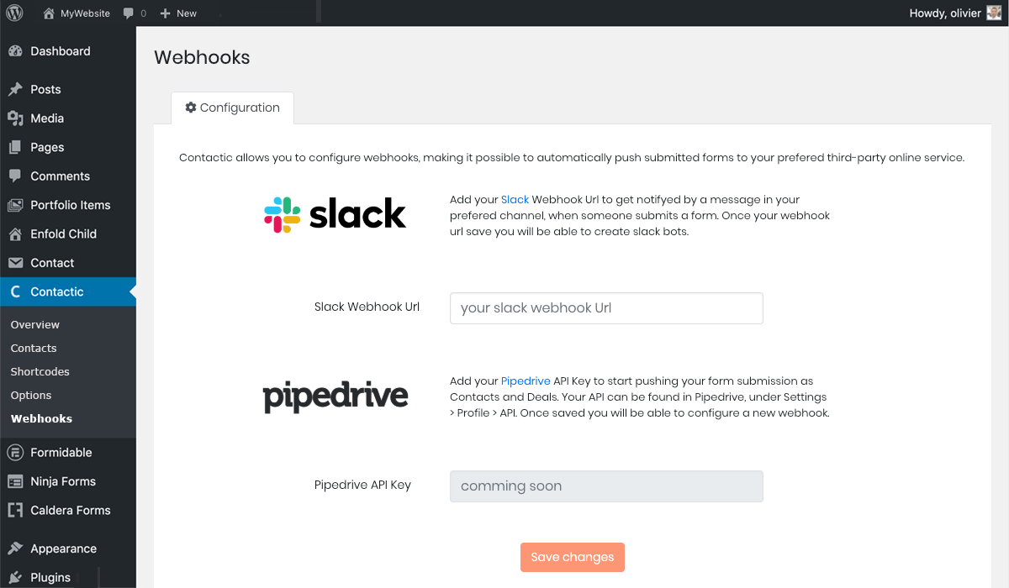
Task: Follow the Pipedrive hyperlink in description
Action: pyautogui.click(x=526, y=381)
